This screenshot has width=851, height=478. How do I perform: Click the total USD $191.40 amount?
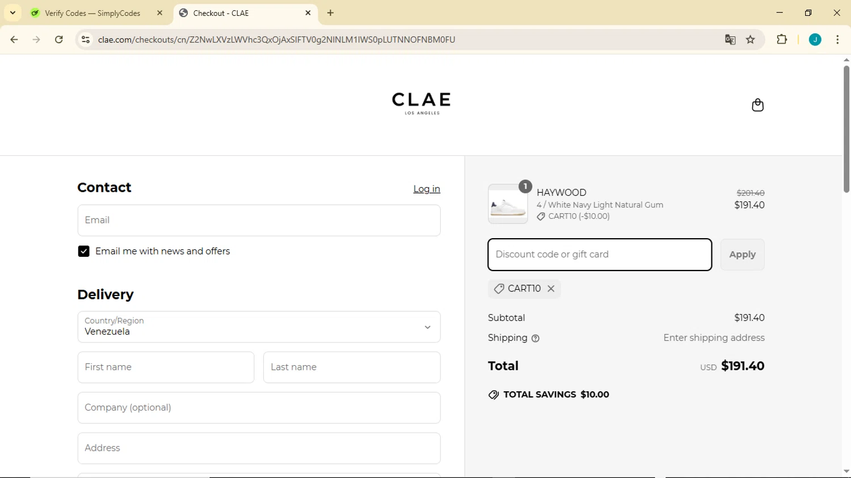click(x=732, y=366)
